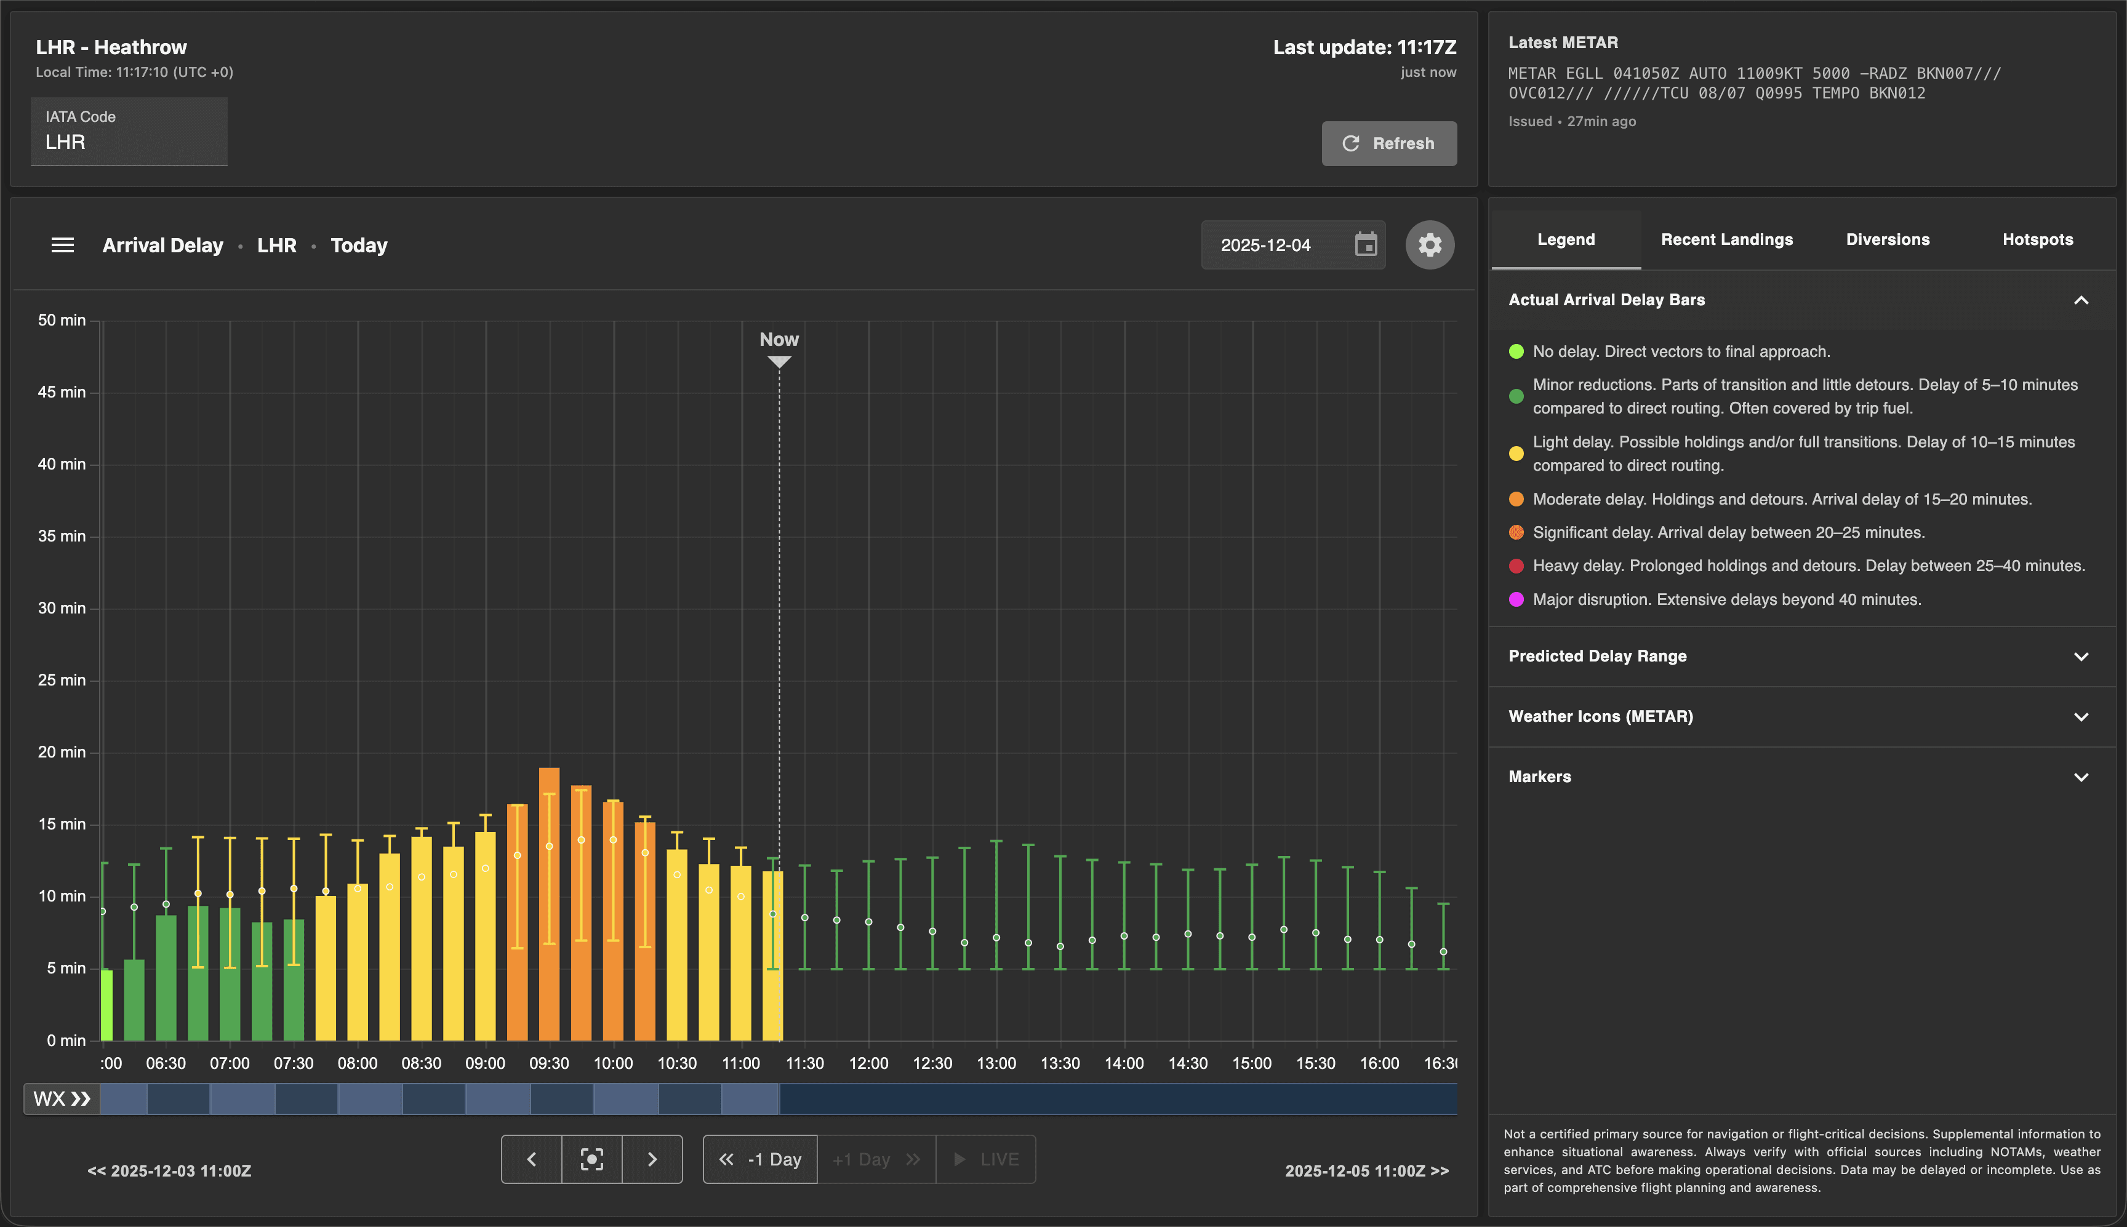Open the hamburger menu beside Arrival Delay

click(x=62, y=246)
